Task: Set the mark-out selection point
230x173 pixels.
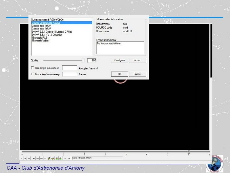Action: 69,158
